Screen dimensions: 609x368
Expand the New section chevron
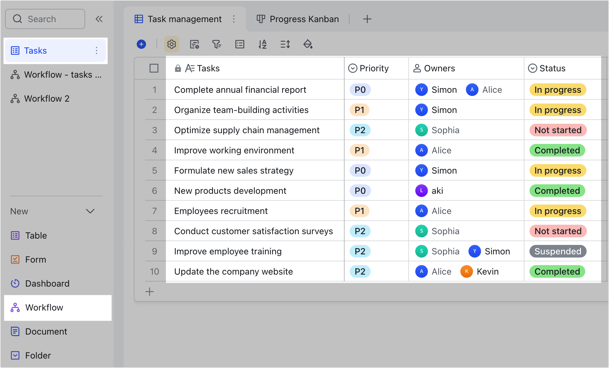[x=90, y=211]
